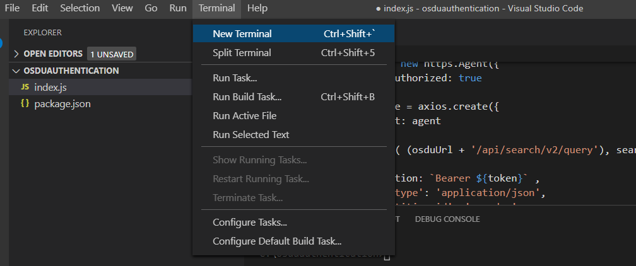Click the JS icon beside index.js
636x266 pixels.
pyautogui.click(x=25, y=87)
